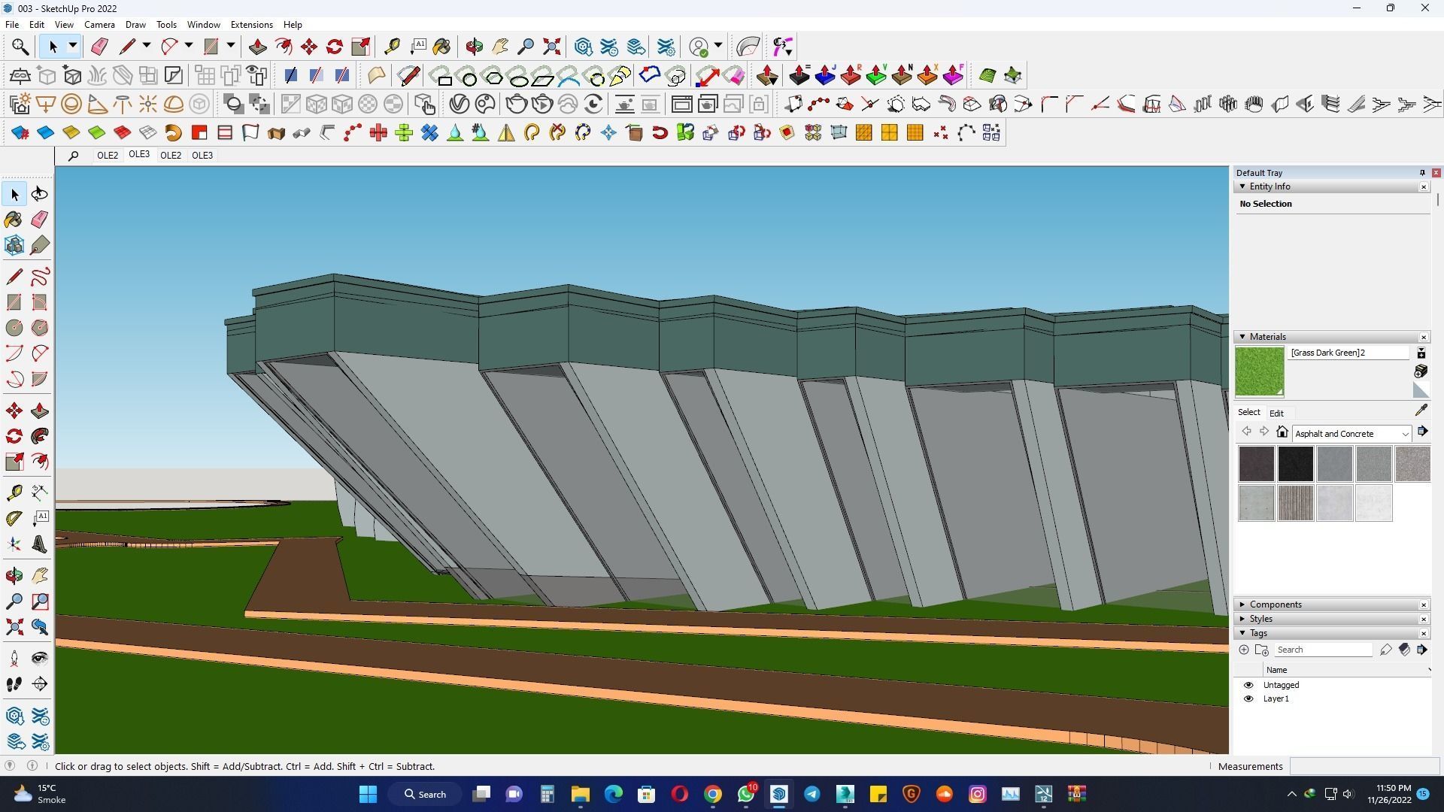The image size is (1444, 812).
Task: Toggle visibility of Layer1 tag
Action: point(1248,698)
